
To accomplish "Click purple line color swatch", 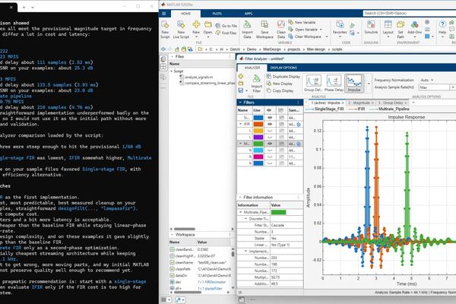I will [258, 138].
